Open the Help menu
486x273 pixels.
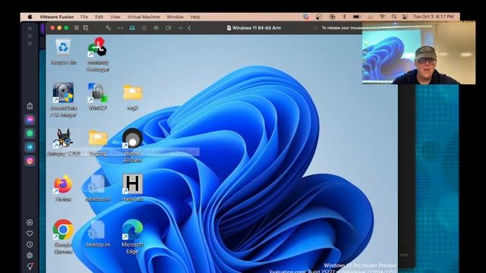(195, 17)
